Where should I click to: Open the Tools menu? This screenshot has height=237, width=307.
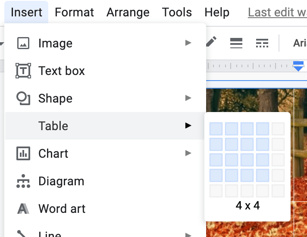tap(177, 12)
